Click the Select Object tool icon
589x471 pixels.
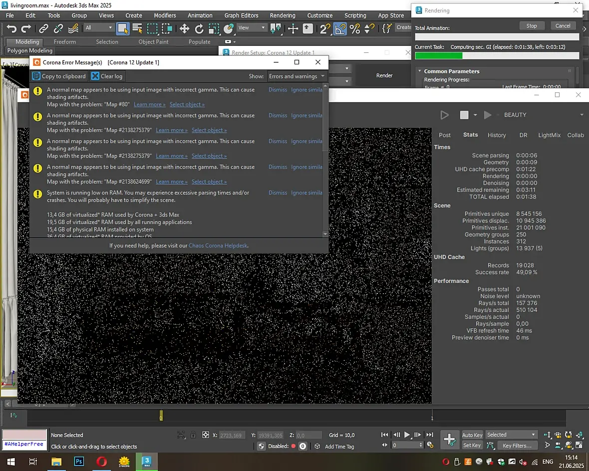coord(123,28)
